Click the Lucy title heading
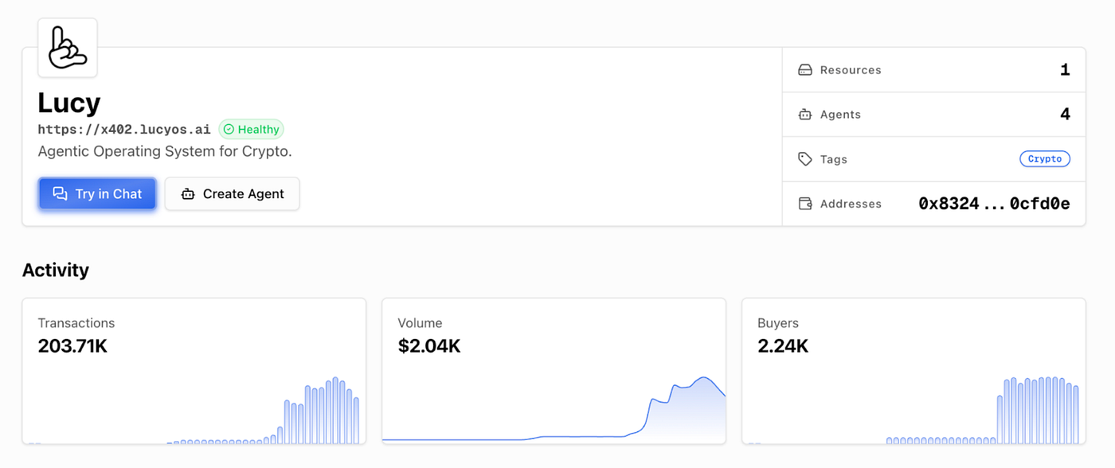 (69, 103)
